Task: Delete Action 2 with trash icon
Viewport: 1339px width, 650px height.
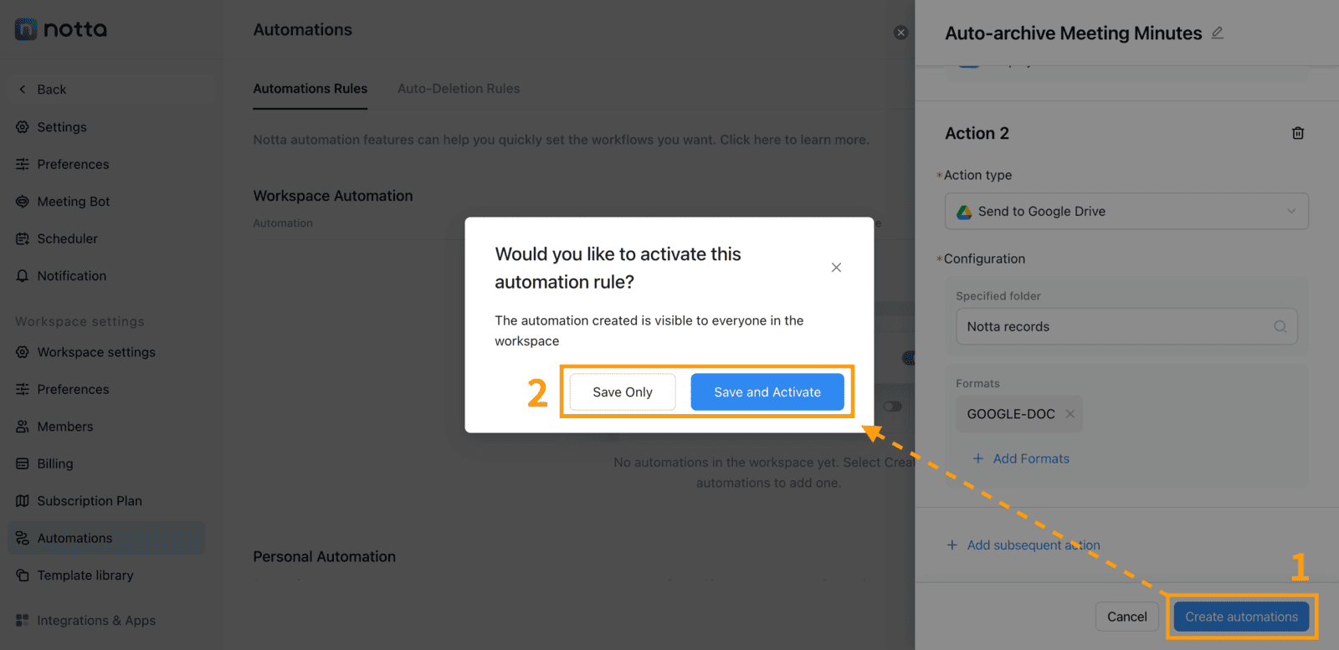Action: pyautogui.click(x=1297, y=133)
